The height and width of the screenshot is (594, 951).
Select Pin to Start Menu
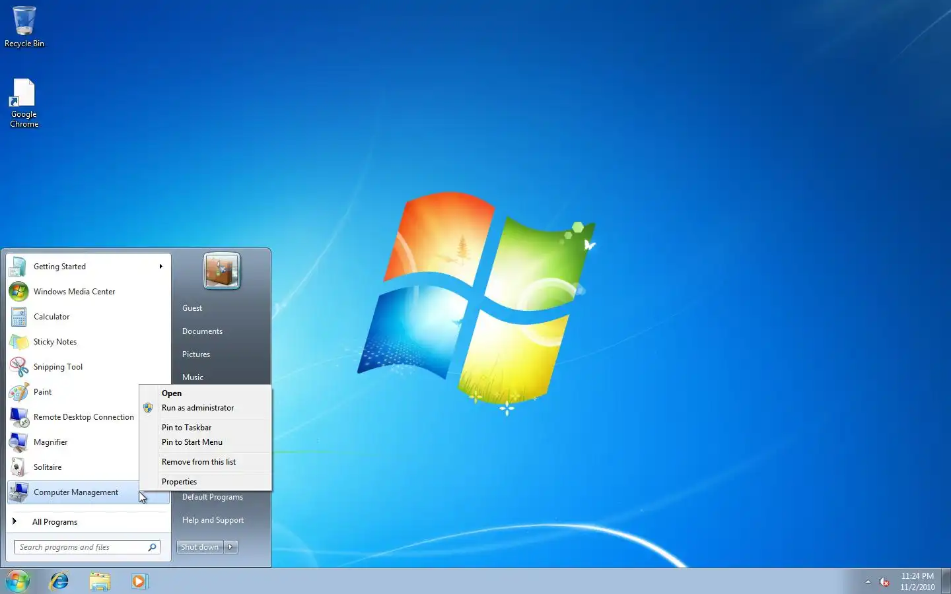pos(192,442)
